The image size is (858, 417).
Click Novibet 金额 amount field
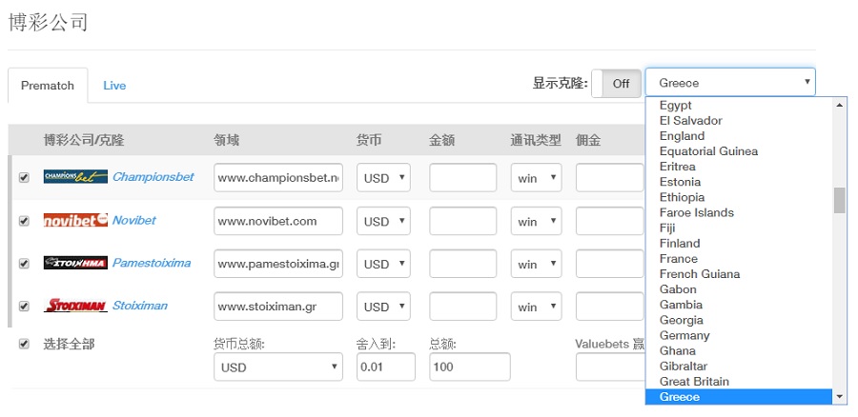point(463,221)
